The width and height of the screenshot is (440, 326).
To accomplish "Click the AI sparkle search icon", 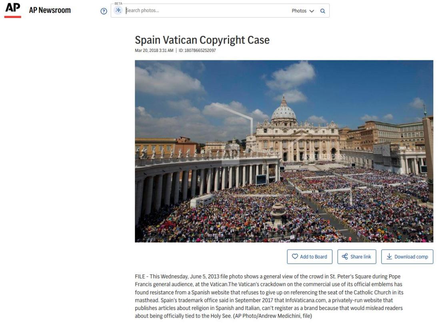I will 118,10.
